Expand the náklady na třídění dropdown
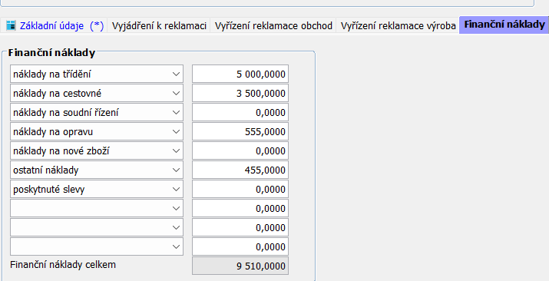 pyautogui.click(x=176, y=74)
